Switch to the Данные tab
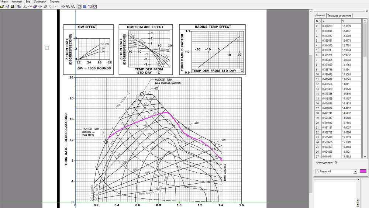The height and width of the screenshot is (208, 369). 320,15
